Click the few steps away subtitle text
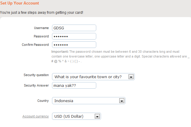 pos(42,12)
